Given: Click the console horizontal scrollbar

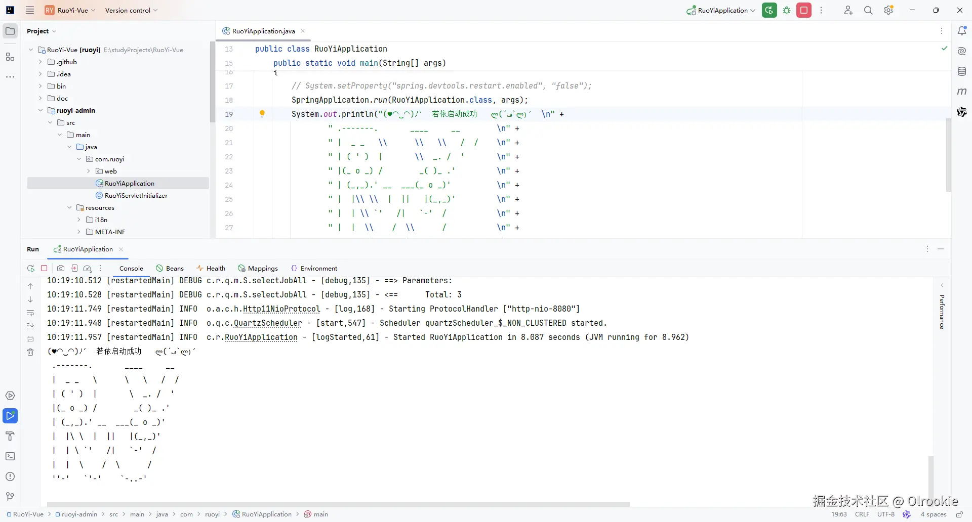Looking at the screenshot, I should [338, 504].
